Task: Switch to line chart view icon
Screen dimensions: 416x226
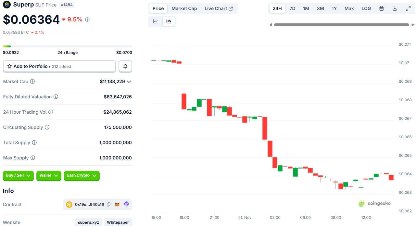Action: point(156,21)
